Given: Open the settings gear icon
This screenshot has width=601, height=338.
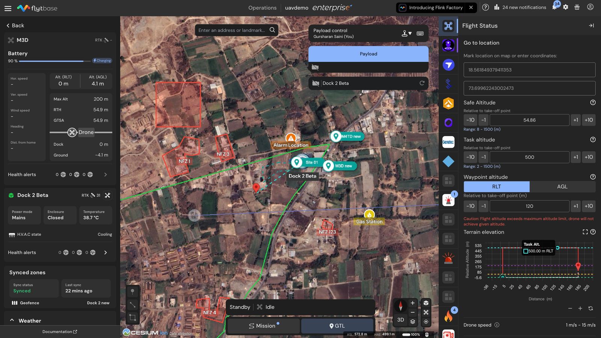Looking at the screenshot, I should click(x=566, y=8).
